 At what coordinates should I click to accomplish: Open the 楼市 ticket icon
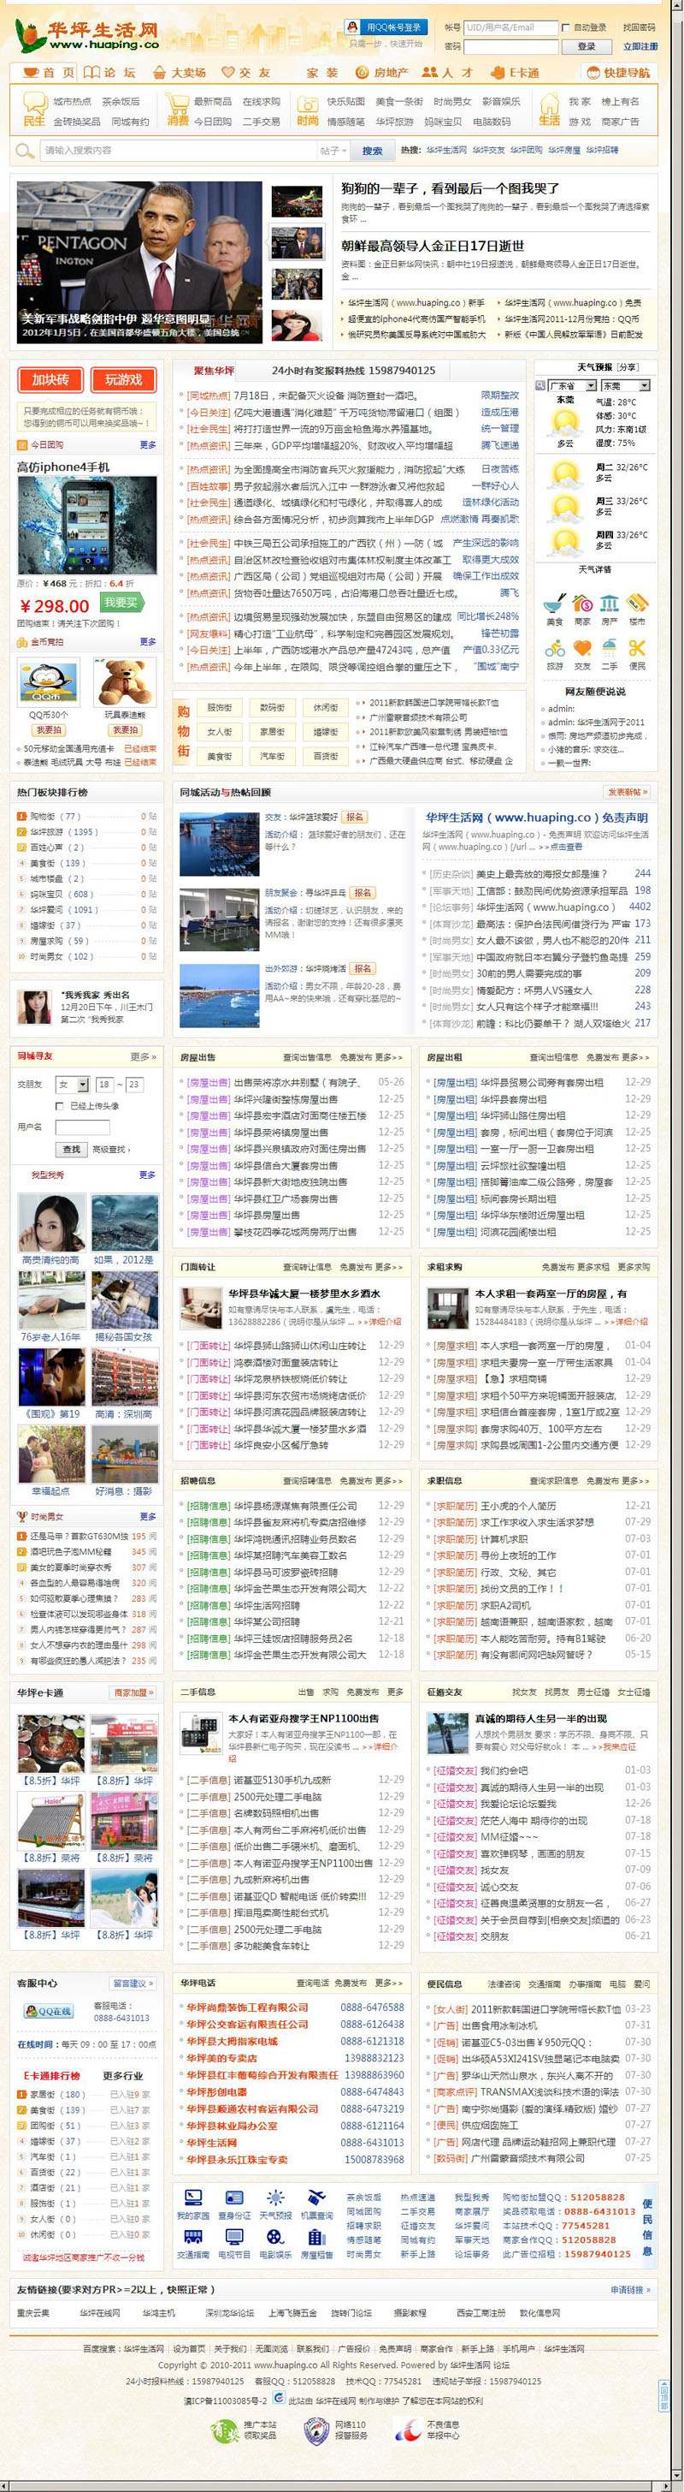pos(638,603)
